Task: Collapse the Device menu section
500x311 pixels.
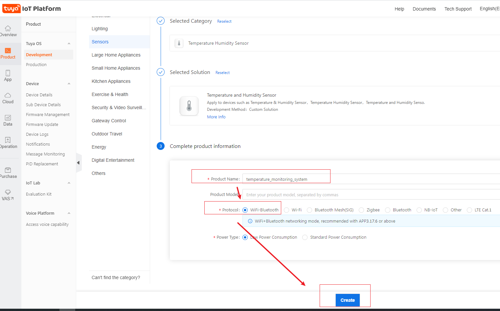Action: tap(69, 84)
